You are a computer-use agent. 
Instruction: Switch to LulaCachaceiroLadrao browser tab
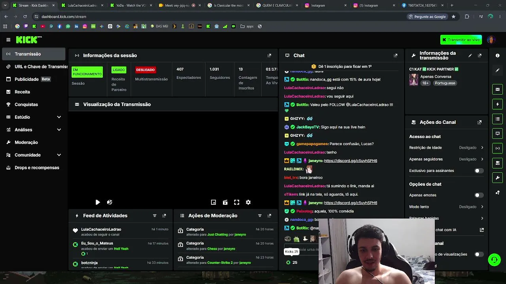pos(82,6)
